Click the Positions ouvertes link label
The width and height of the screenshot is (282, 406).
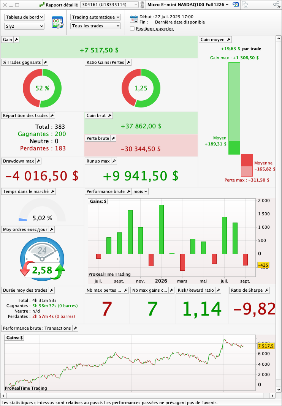[155, 29]
